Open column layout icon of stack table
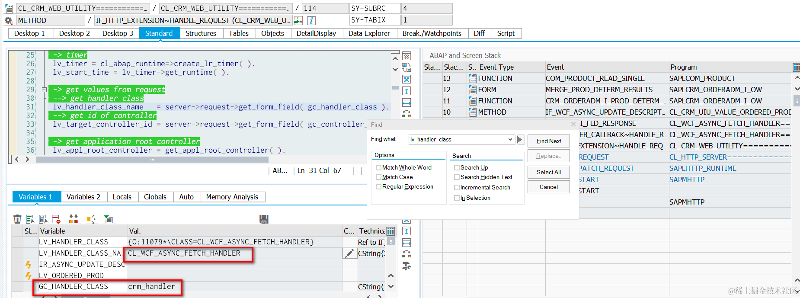The height and width of the screenshot is (298, 800). [x=796, y=67]
